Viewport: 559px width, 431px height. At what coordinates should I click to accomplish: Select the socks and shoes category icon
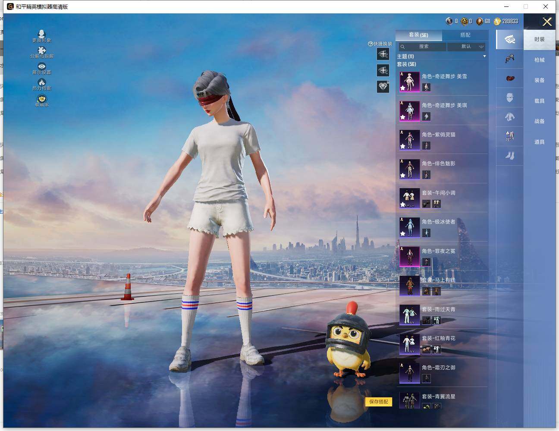click(x=509, y=156)
